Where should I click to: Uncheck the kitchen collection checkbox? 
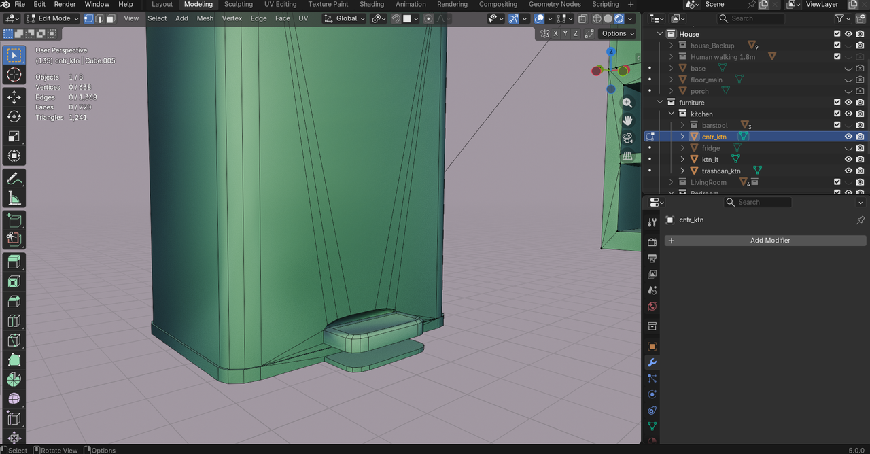tap(837, 113)
